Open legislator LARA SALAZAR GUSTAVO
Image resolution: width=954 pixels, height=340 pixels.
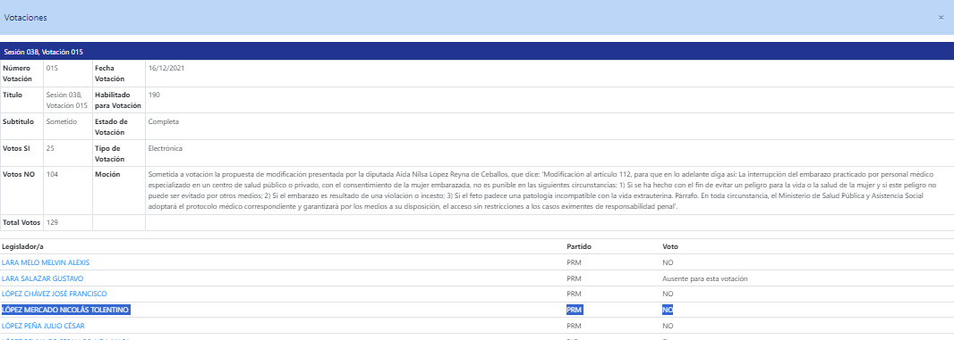click(x=43, y=278)
